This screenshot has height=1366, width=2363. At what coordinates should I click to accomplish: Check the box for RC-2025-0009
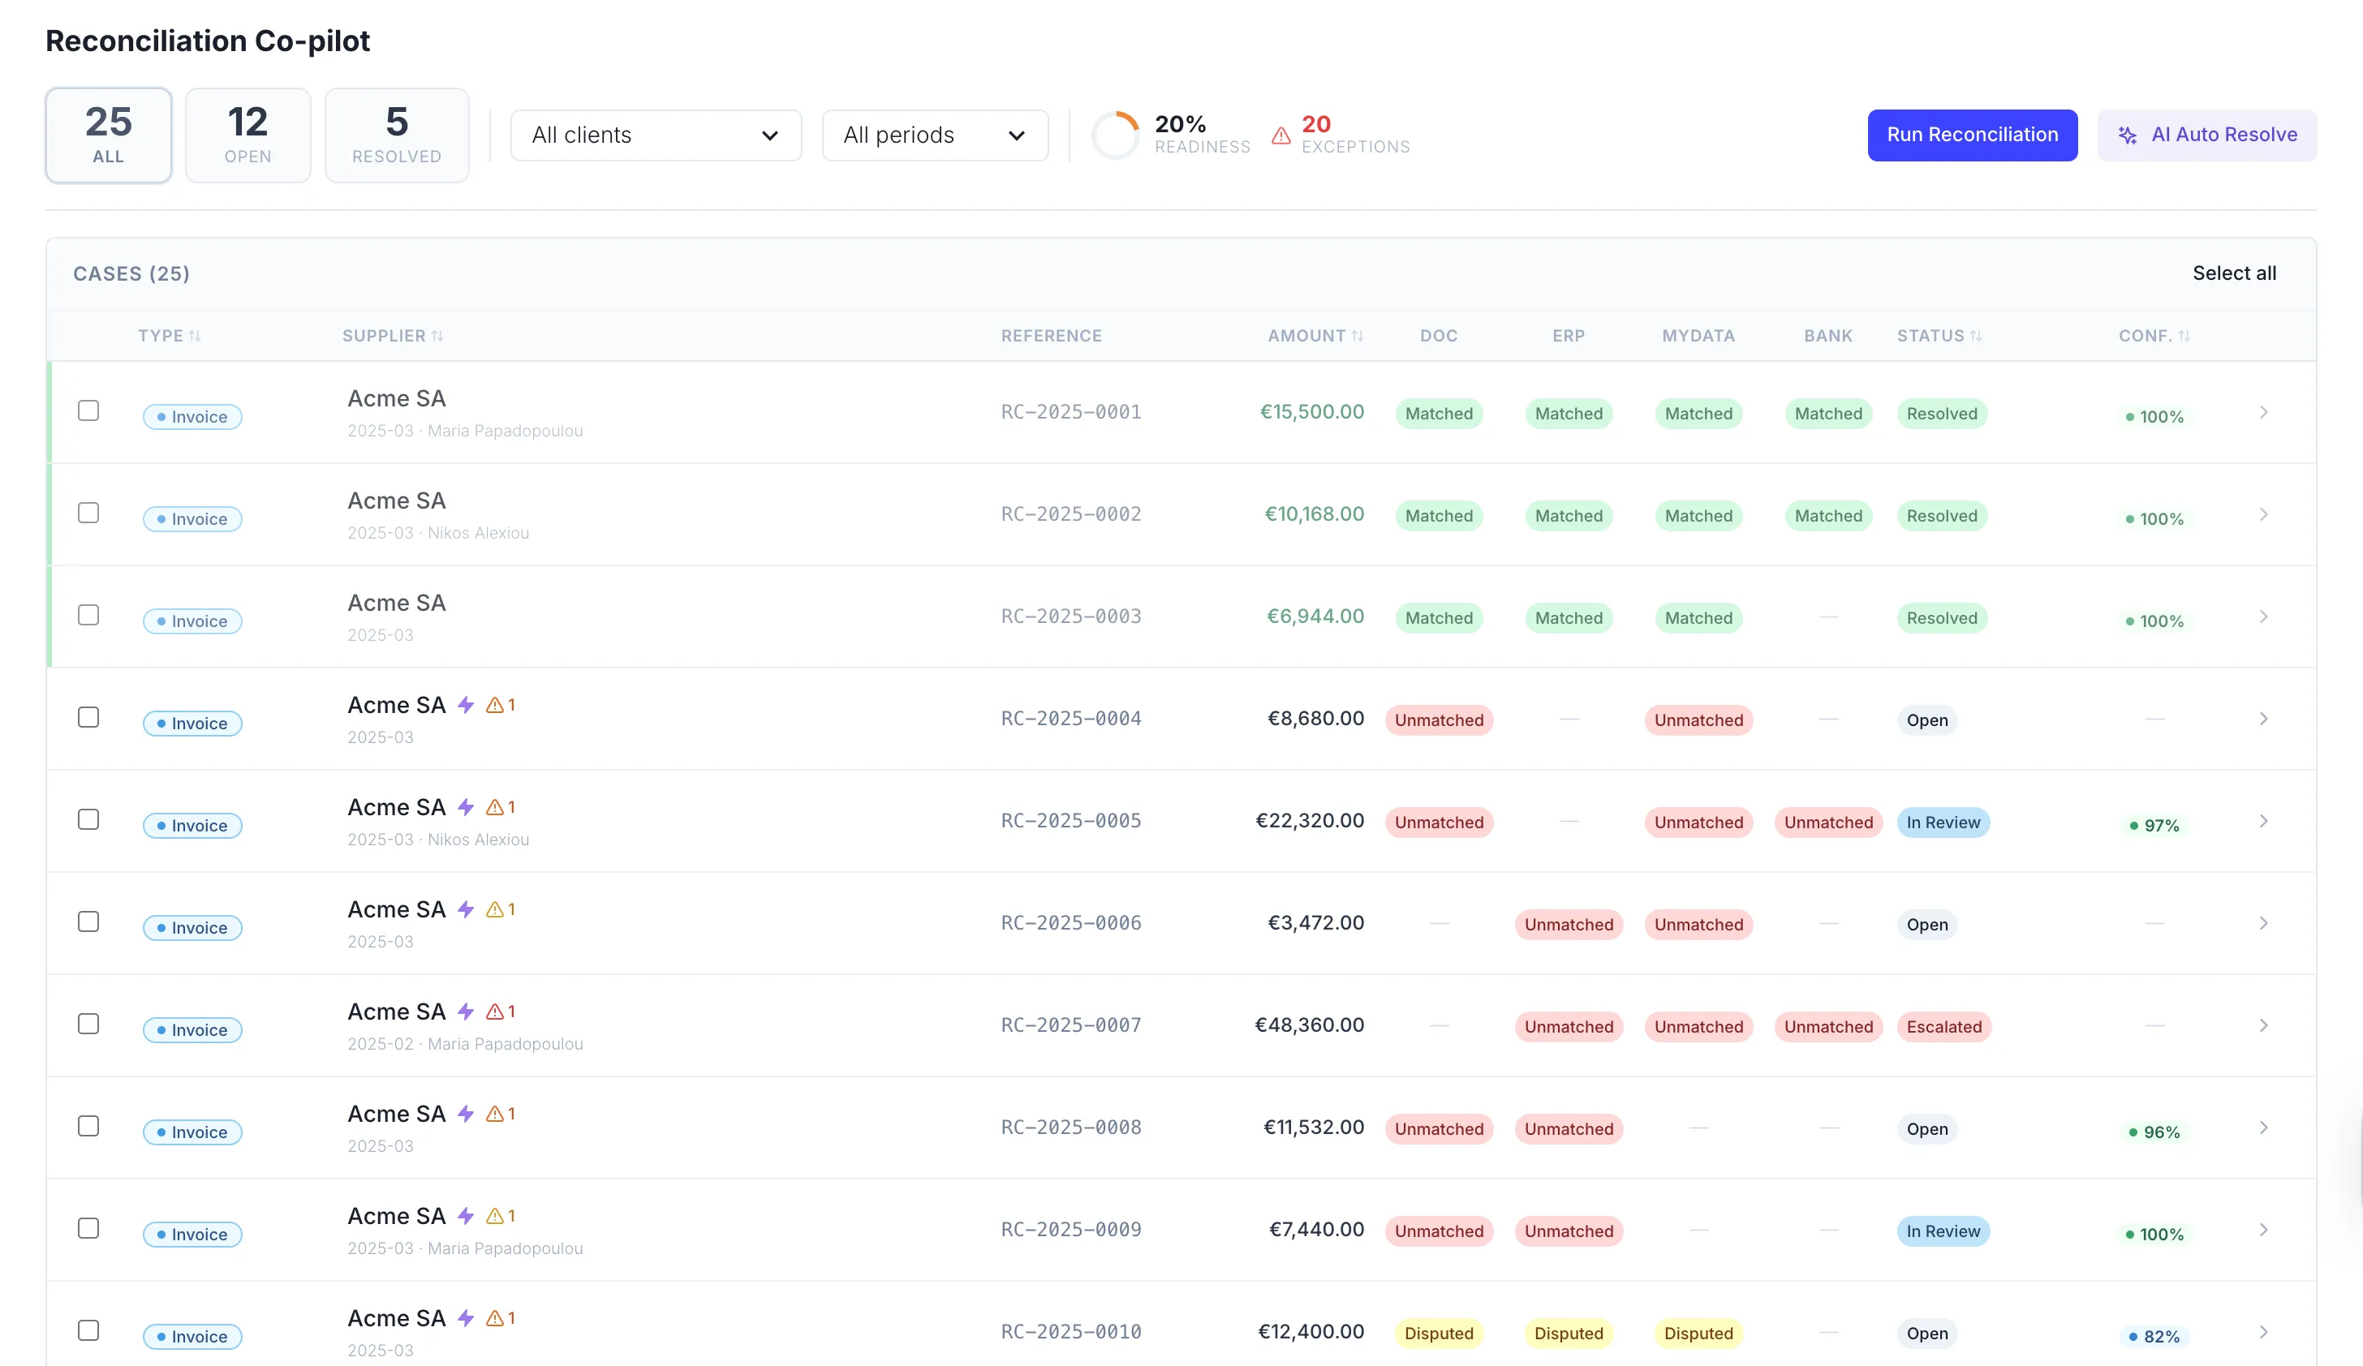coord(88,1228)
